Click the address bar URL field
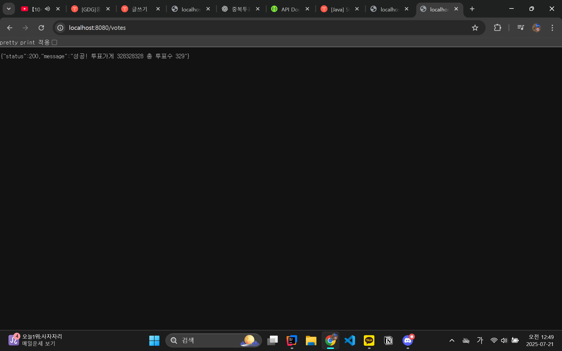This screenshot has width=562, height=351. [x=234, y=28]
